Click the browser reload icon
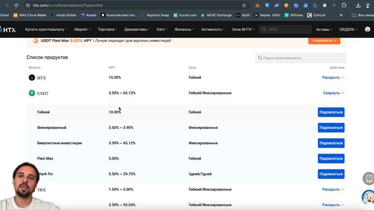This screenshot has height=210, width=374. pyautogui.click(x=16, y=5)
